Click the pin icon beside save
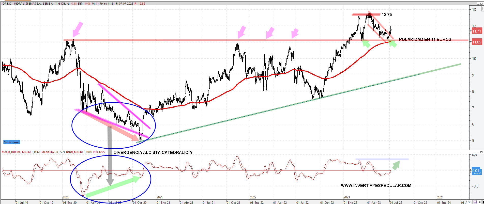 click(x=480, y=202)
